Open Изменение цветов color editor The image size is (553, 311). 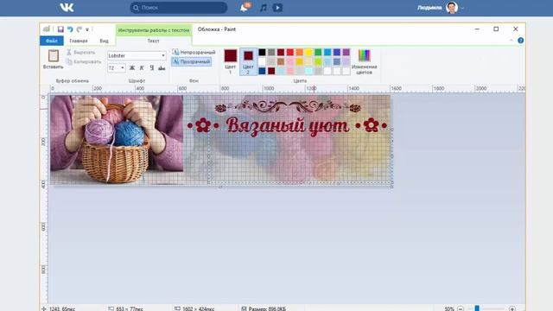coord(365,61)
